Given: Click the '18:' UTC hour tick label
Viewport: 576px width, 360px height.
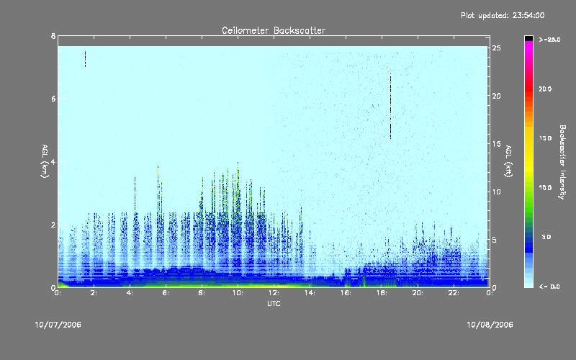Looking at the screenshot, I should point(382,293).
